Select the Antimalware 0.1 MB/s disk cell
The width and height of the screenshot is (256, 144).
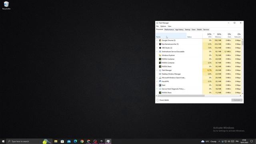tap(227, 52)
